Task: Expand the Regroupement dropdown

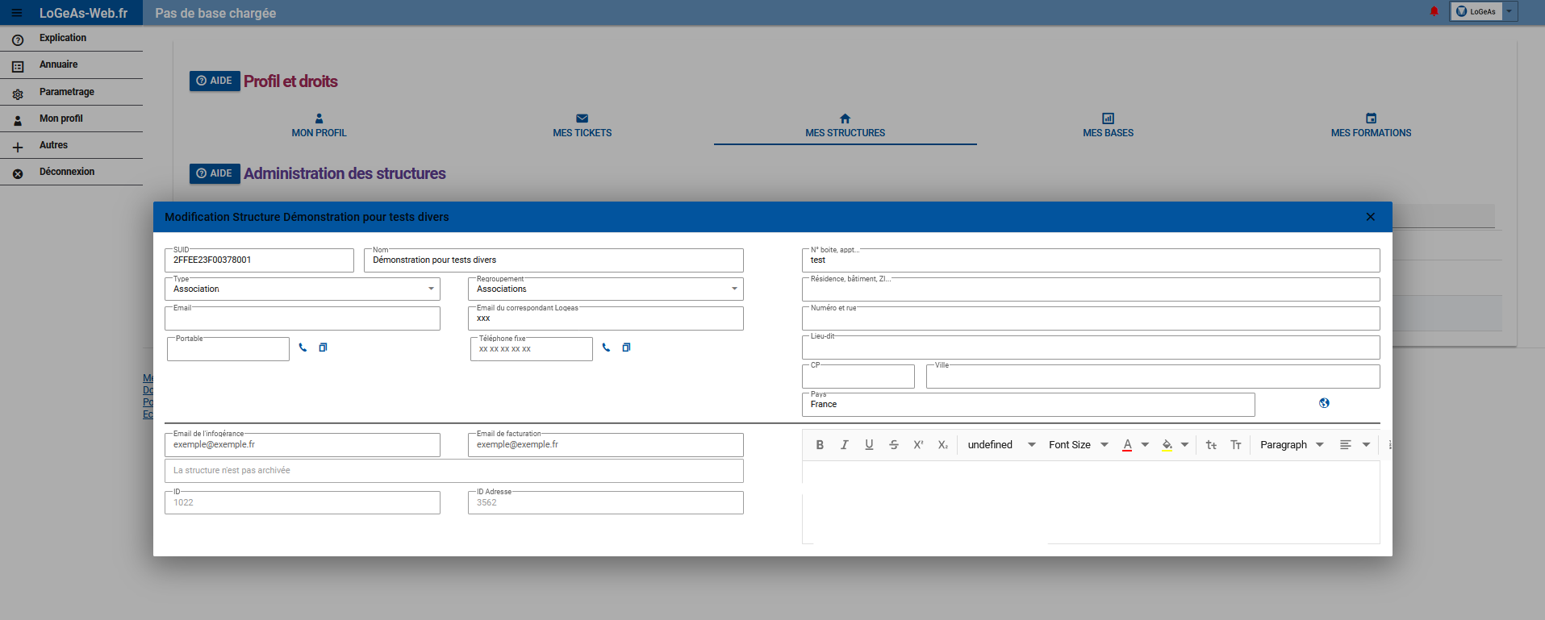Action: pos(605,289)
